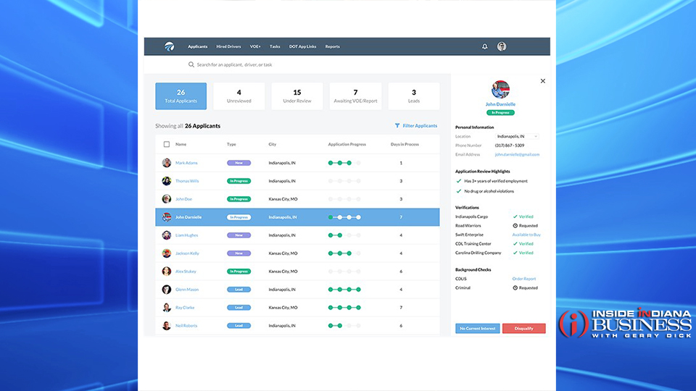Click Alex Stukey's avatar
Viewport: 696px width, 391px height.
tap(167, 272)
